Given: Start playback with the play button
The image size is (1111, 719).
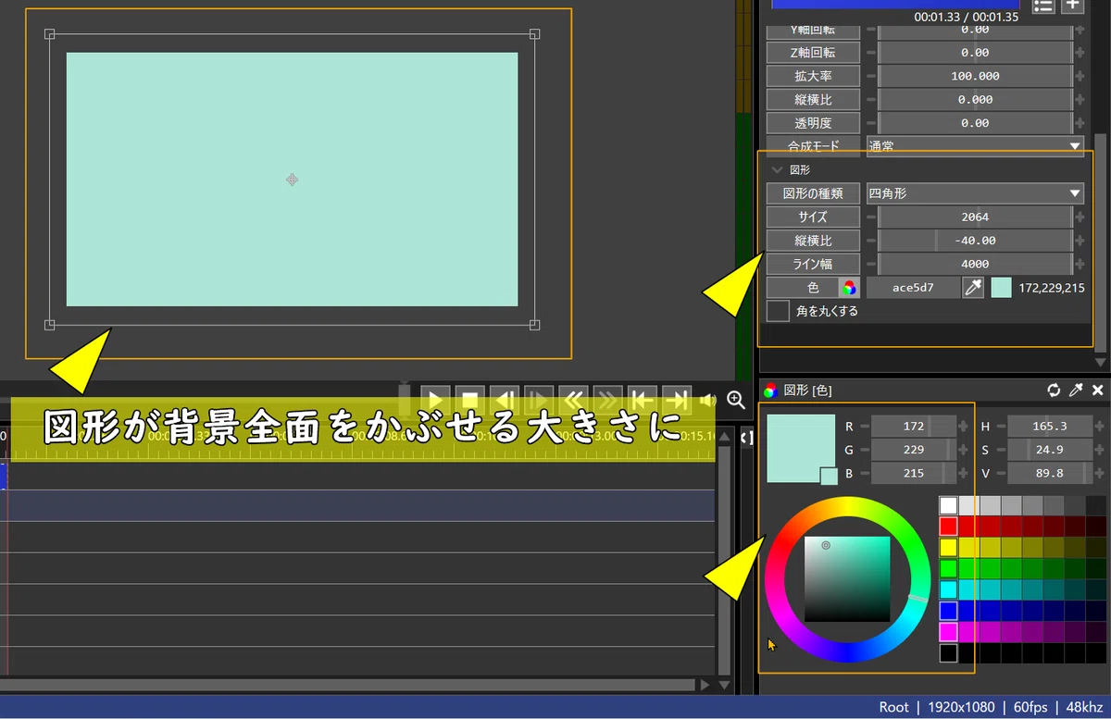Looking at the screenshot, I should coord(435,401).
